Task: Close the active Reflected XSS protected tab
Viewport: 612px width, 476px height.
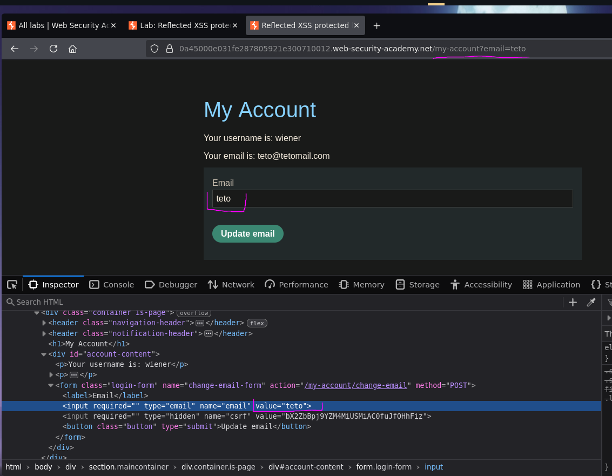Action: tap(357, 25)
